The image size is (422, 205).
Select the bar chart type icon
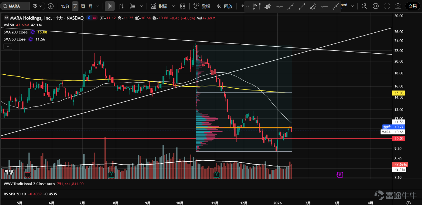click(121, 6)
